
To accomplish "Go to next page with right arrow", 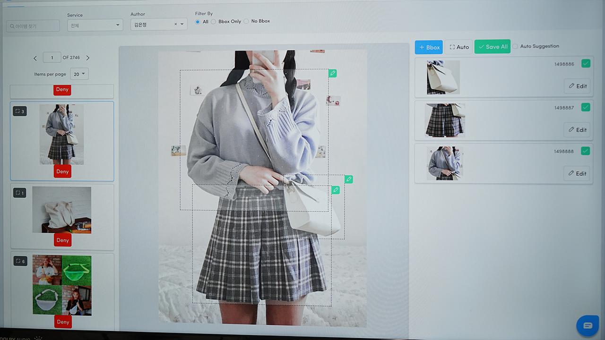I will pyautogui.click(x=87, y=58).
